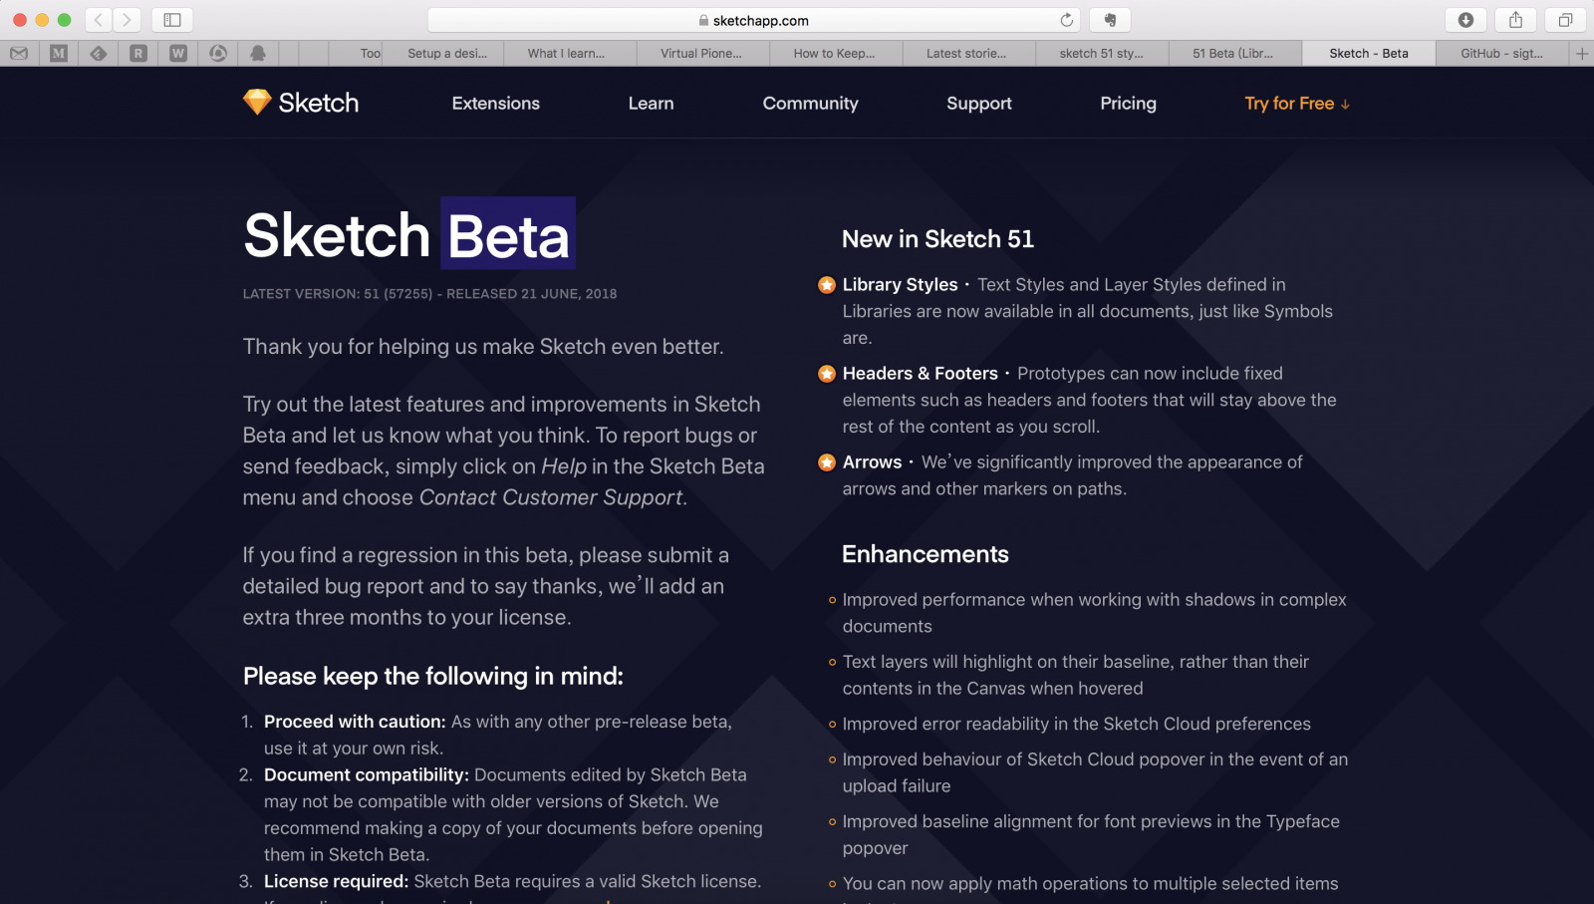Go to the Pricing page
The width and height of the screenshot is (1594, 904).
1128,104
